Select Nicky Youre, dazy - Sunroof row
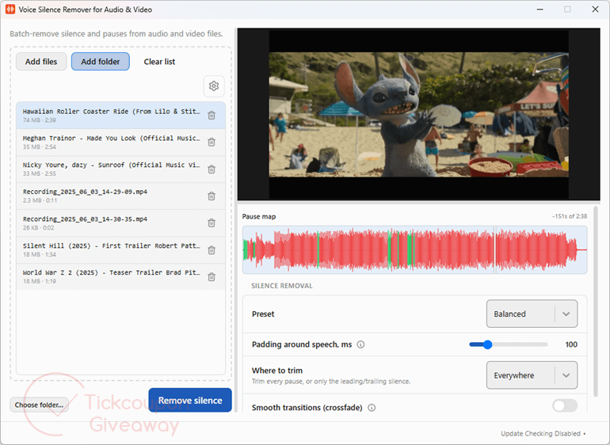The height and width of the screenshot is (445, 610). [120, 169]
